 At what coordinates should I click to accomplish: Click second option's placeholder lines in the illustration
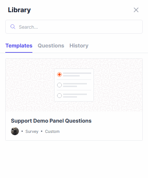pos(75,85)
